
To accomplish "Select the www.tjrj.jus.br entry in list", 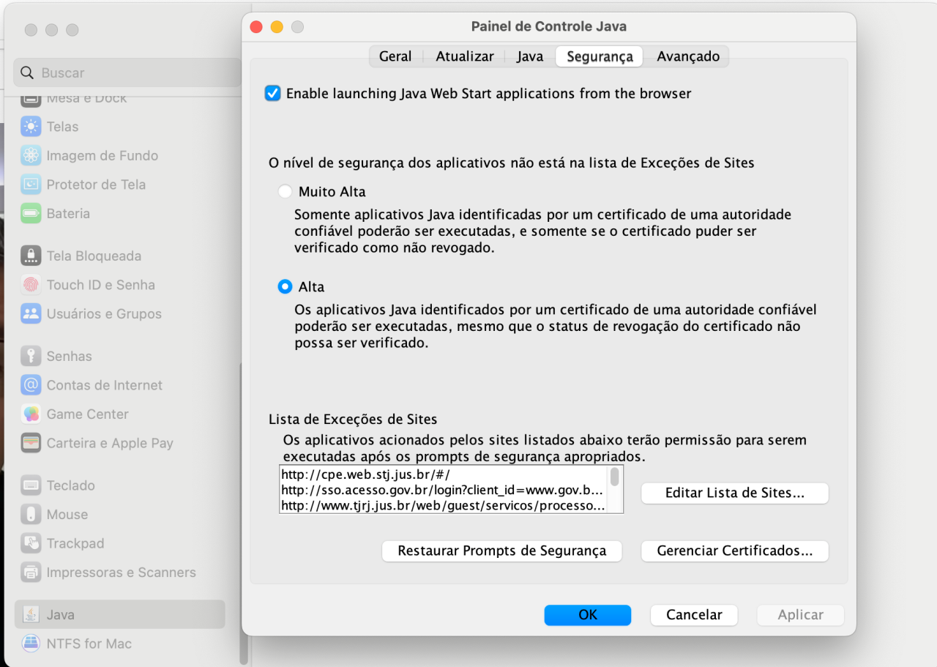I will point(444,505).
